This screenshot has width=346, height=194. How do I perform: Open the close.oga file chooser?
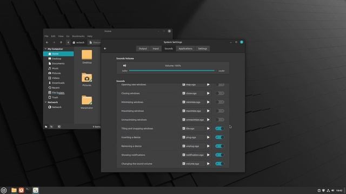[x=193, y=93]
